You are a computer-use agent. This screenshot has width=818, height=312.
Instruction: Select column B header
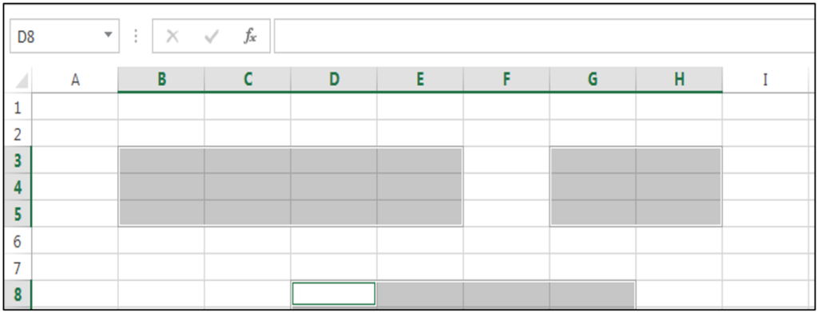click(x=161, y=80)
